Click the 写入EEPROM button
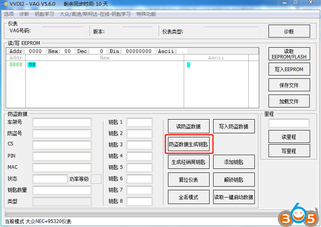This screenshot has height=227, width=321. 289,69
